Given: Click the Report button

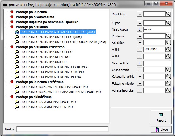Looking at the screenshot, I should coord(161,117).
